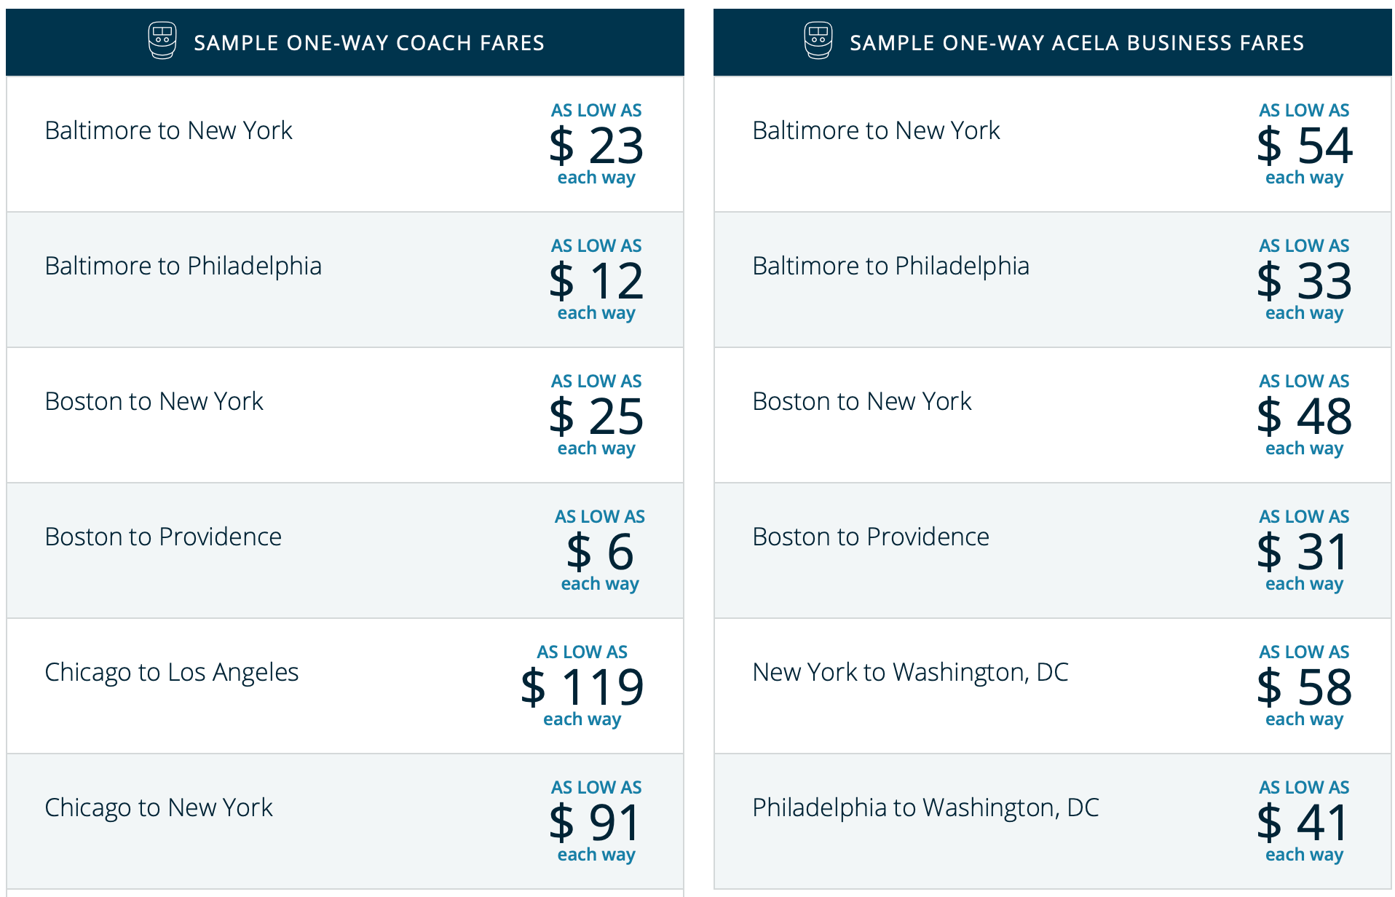Select Acela Baltimore to New York route
Viewport: 1395px width, 897px height.
876,131
